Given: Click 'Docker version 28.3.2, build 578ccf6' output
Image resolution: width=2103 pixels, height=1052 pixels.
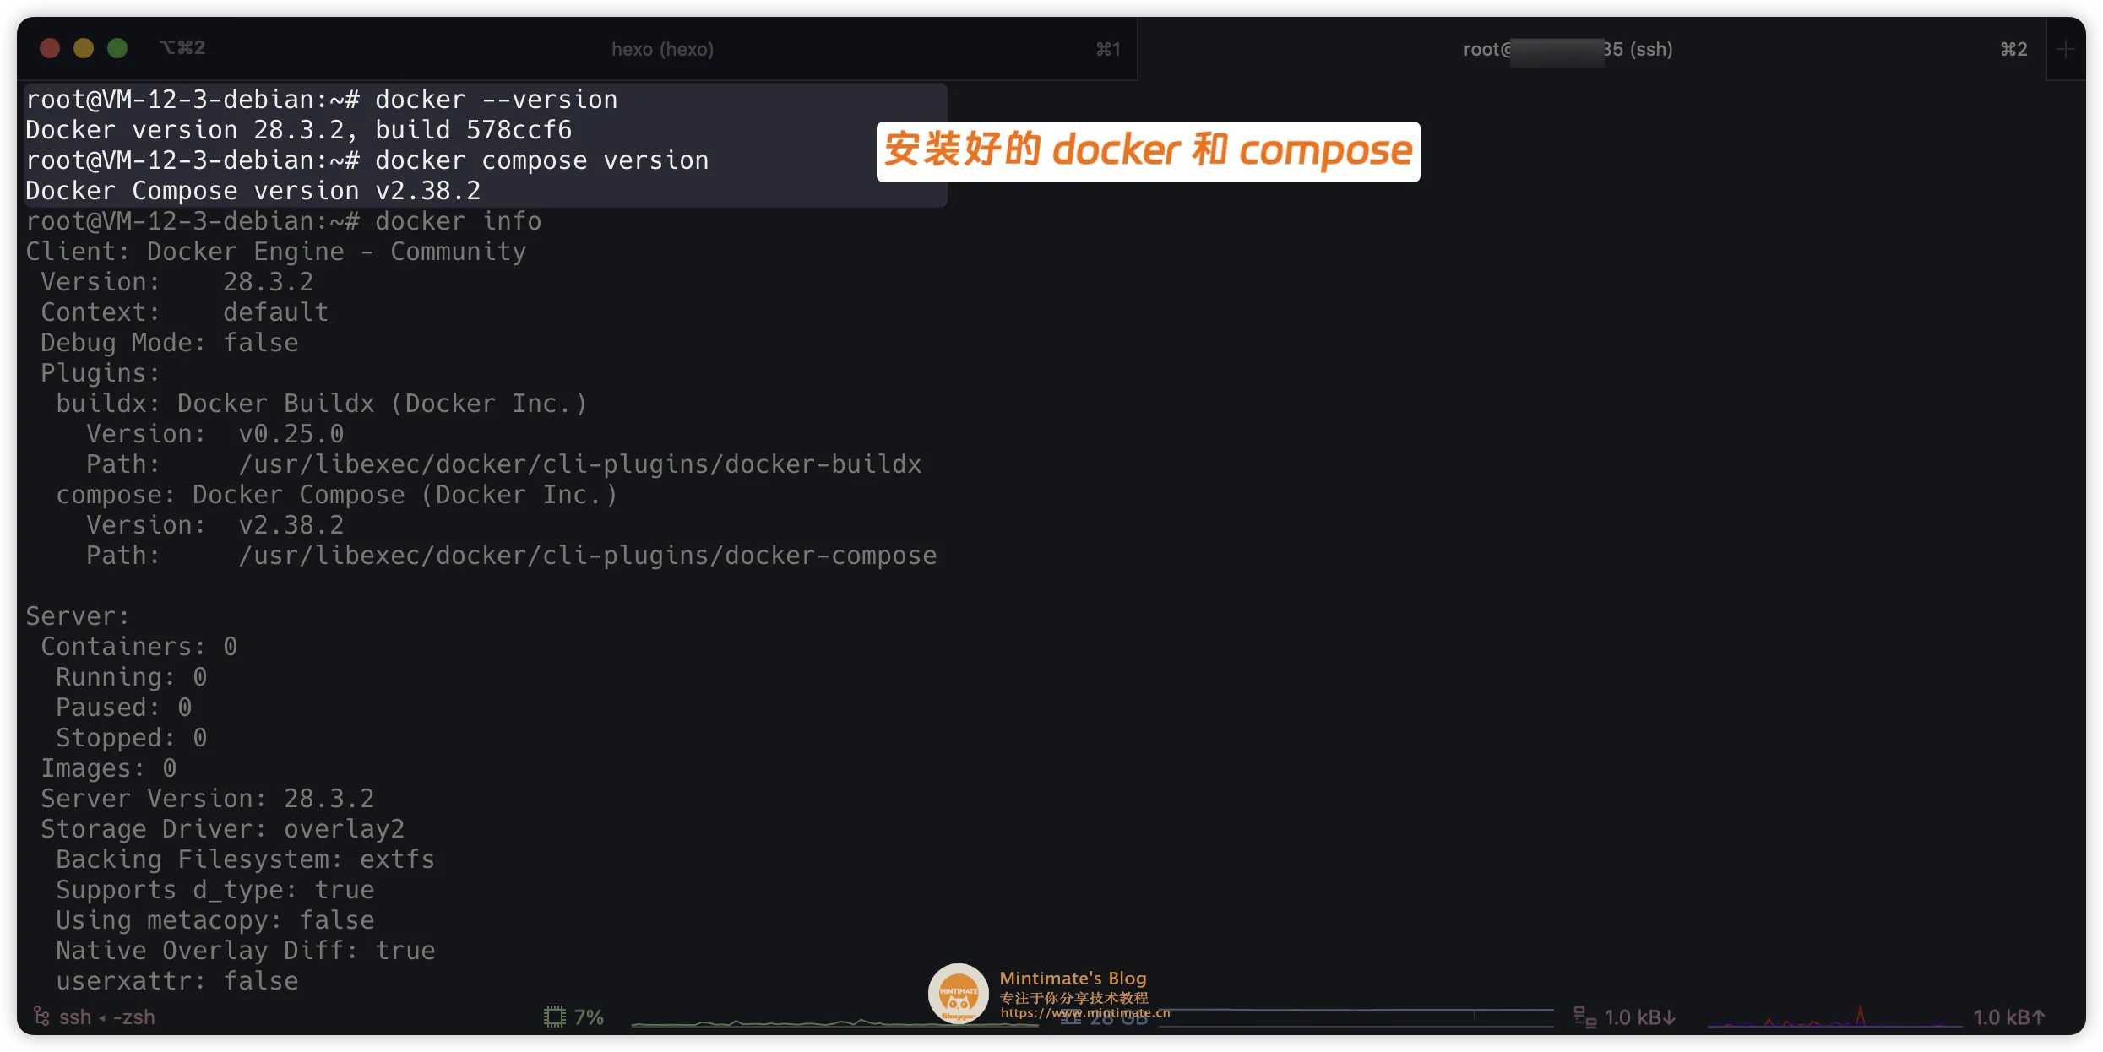Looking at the screenshot, I should [299, 130].
